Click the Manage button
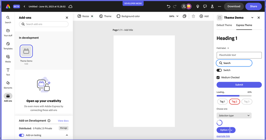Image resolution: width=266 pixels, height=140 pixels. pos(63,128)
